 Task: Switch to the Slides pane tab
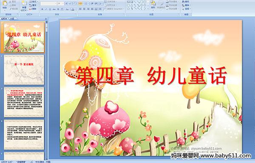[4, 19]
